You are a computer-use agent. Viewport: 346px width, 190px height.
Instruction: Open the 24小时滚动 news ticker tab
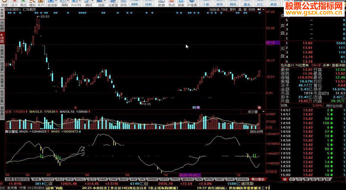[36, 188]
